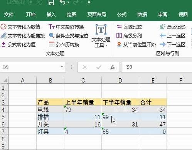The height and width of the screenshot is (150, 192).
Task: Click the 公农历转换 calendar icon
Action: tap(52, 44)
